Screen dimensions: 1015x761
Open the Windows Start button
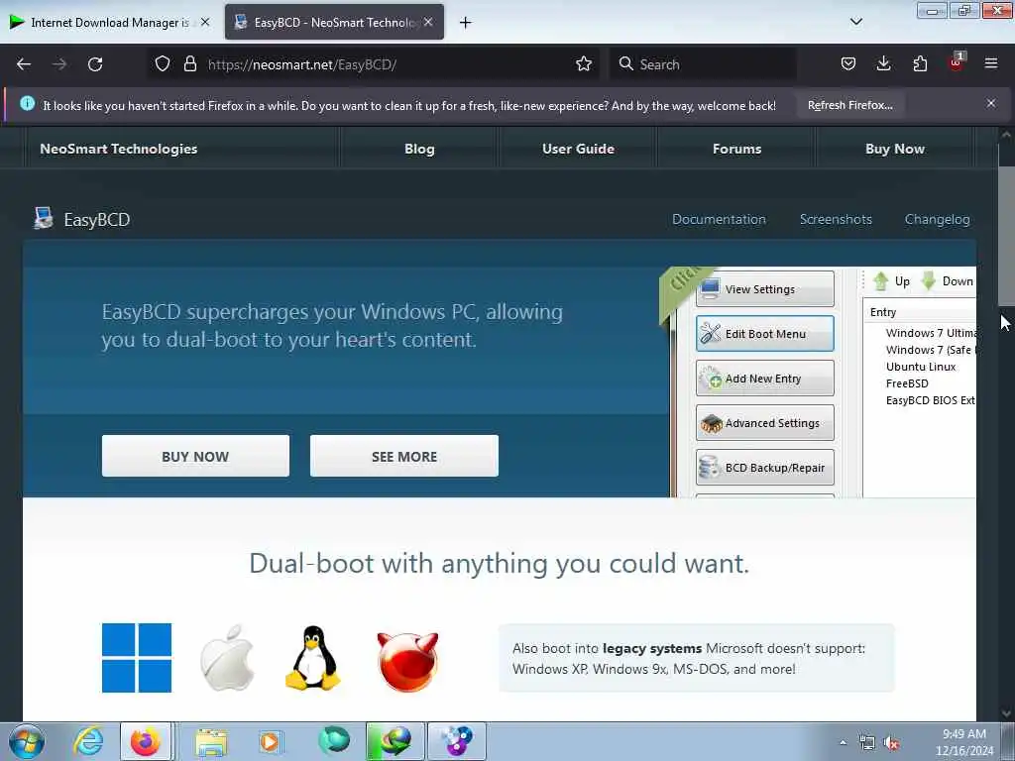pyautogui.click(x=26, y=741)
